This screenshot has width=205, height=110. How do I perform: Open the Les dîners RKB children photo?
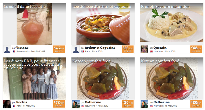coord(34,79)
